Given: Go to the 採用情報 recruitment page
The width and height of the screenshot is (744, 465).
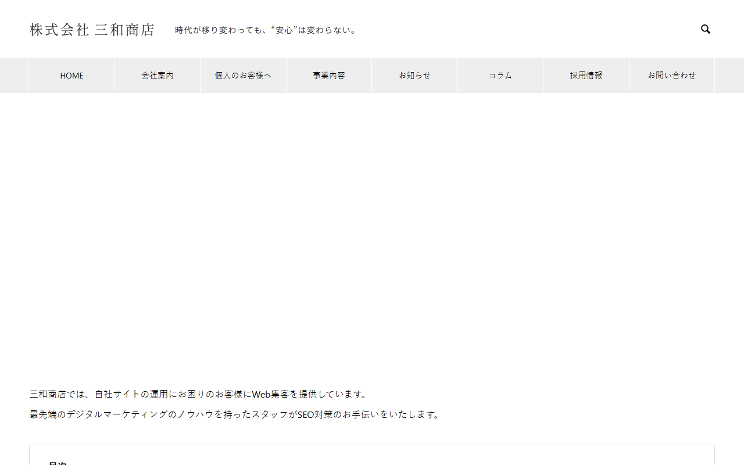Looking at the screenshot, I should coord(585,75).
